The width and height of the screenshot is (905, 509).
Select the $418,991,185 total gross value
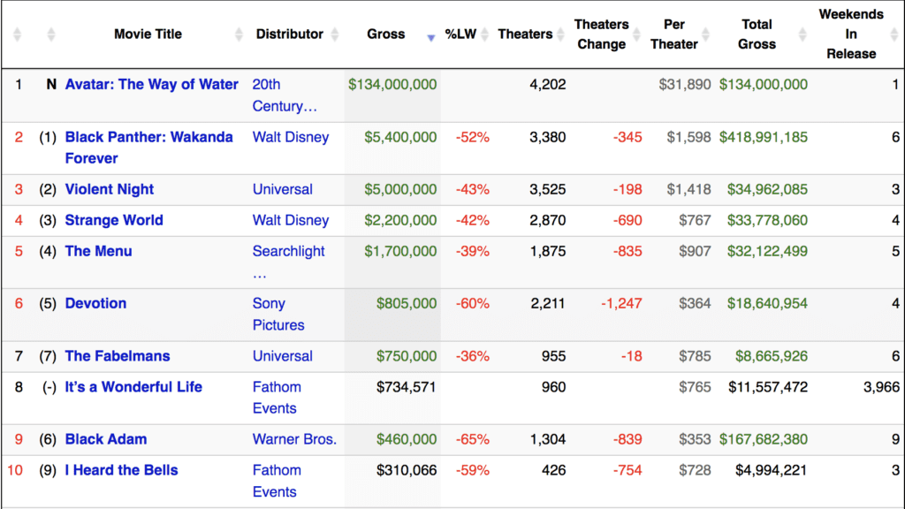point(763,137)
